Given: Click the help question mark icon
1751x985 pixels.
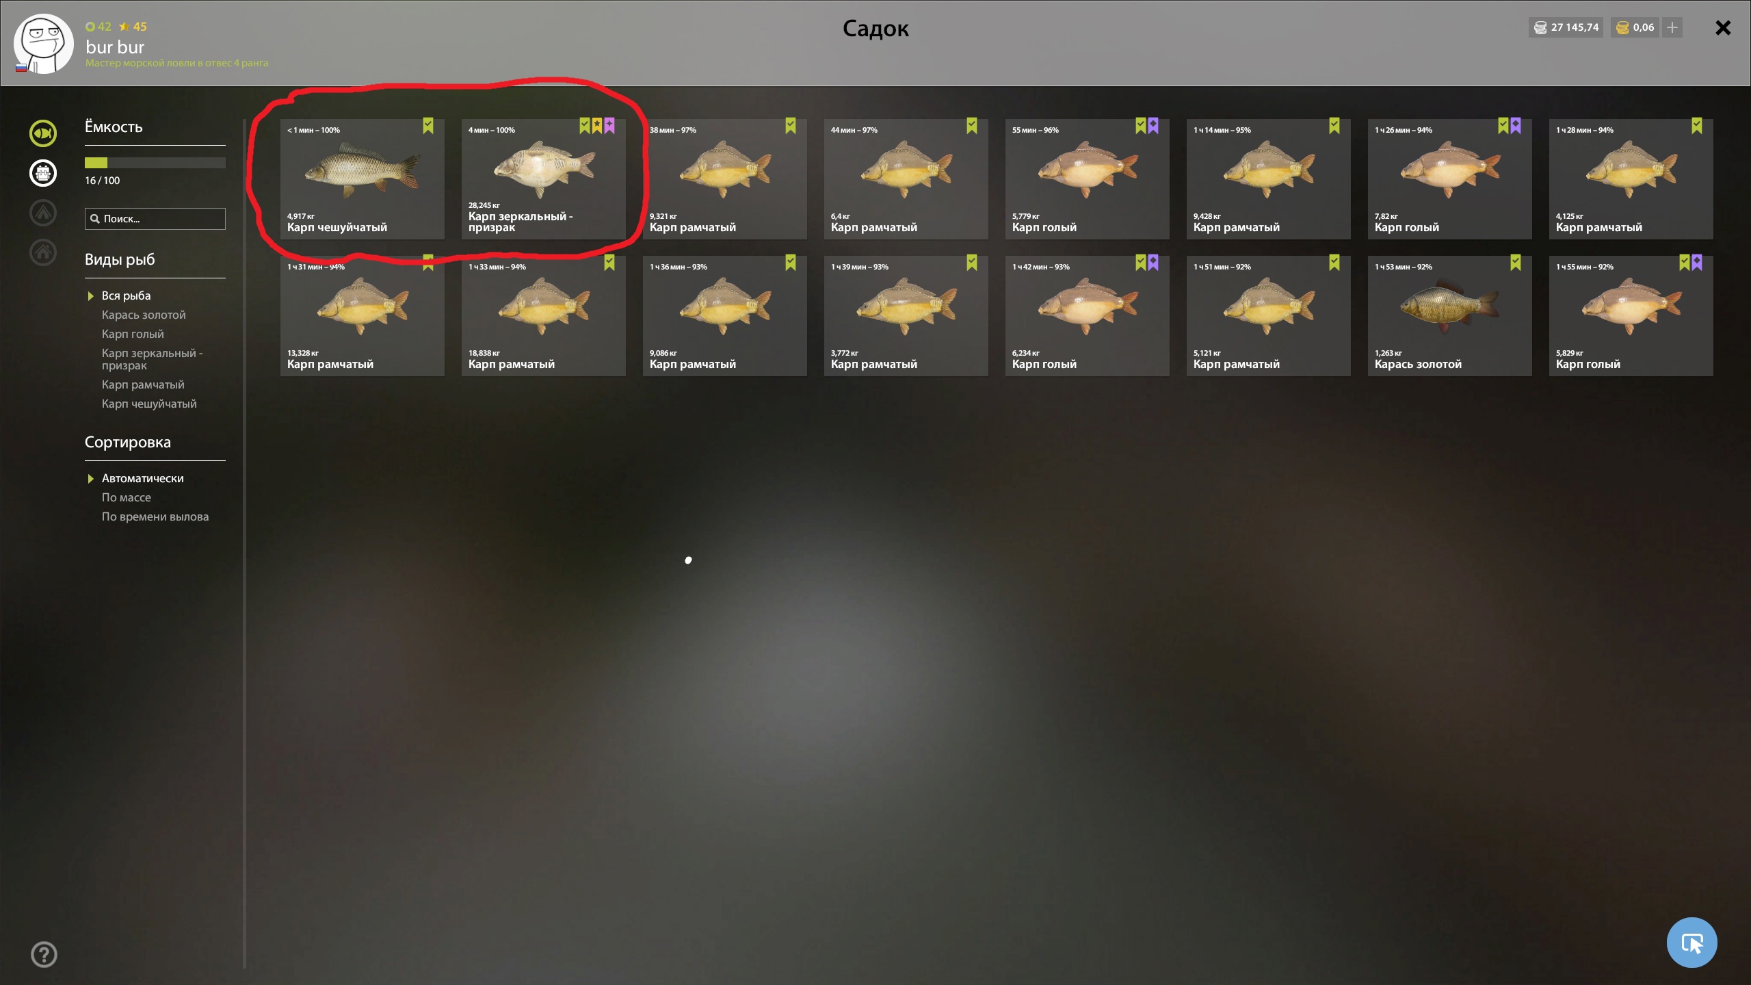Looking at the screenshot, I should (44, 955).
